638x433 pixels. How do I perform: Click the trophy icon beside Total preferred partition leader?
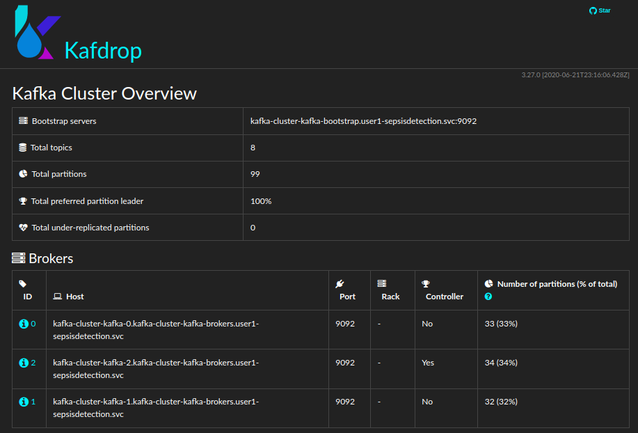tap(23, 201)
